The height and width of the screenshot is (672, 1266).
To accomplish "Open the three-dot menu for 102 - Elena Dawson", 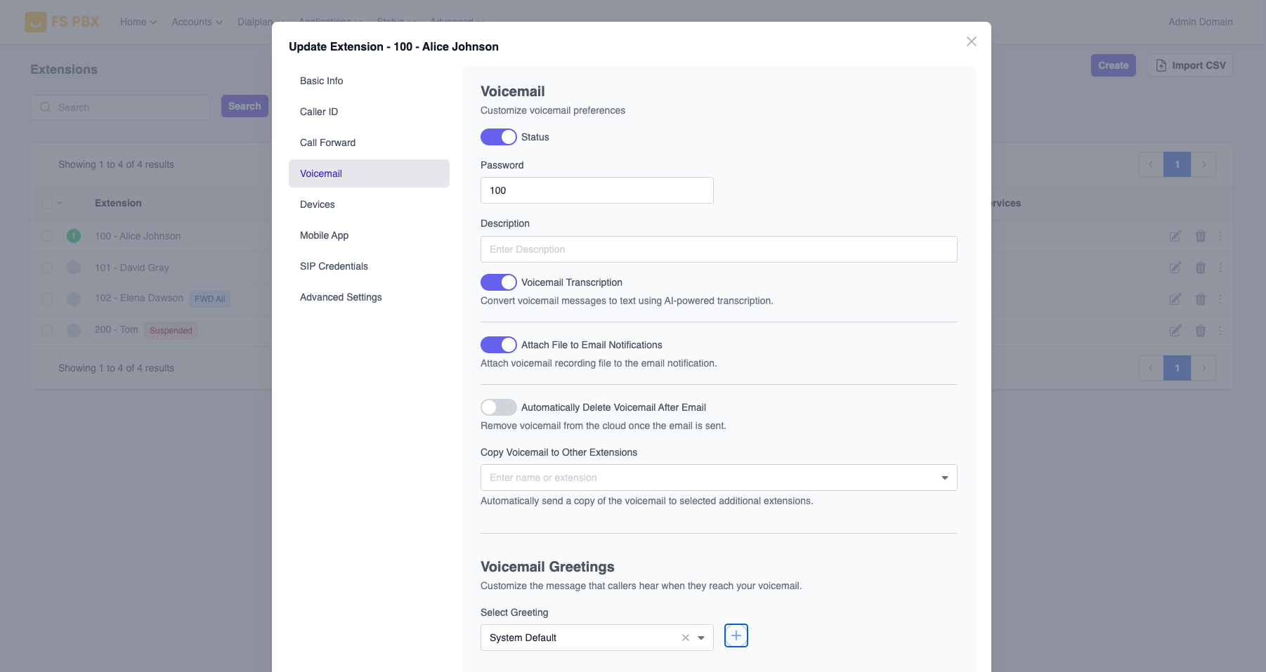I will coord(1220,298).
